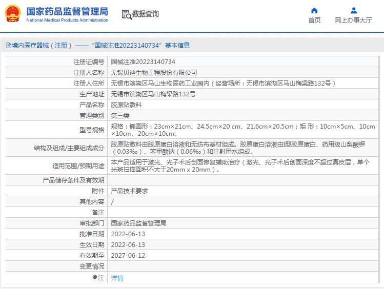Image resolution: width=384 pixels, height=289 pixels.
Task: Click approval date 2022-06-13 in 批准日期 row
Action: point(128,234)
